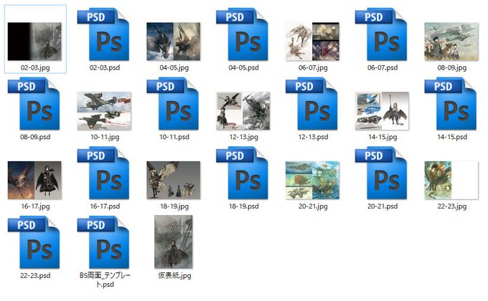Select the 14-15.jpg image thumbnail
488x301 pixels.
click(382, 110)
